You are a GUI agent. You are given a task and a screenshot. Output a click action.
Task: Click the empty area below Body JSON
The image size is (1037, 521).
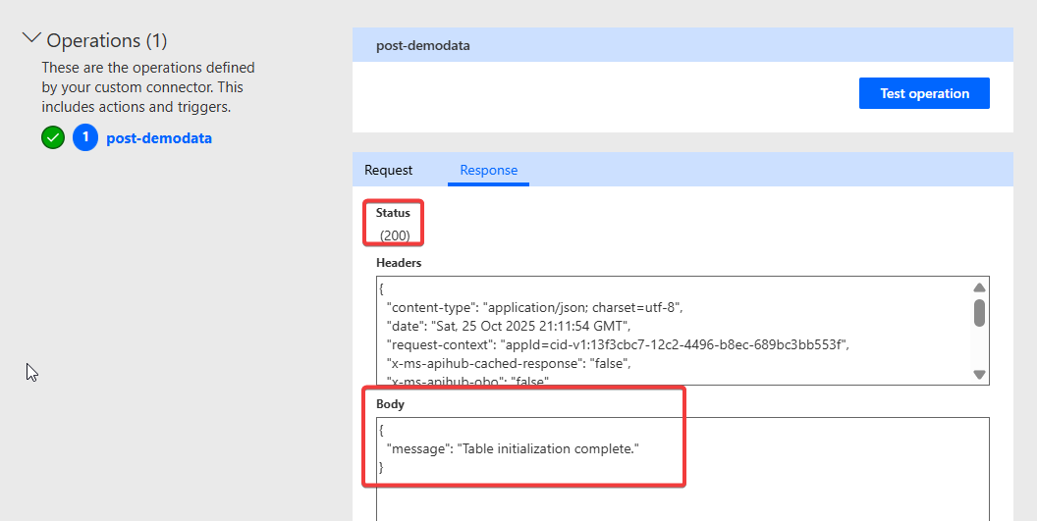(x=682, y=500)
